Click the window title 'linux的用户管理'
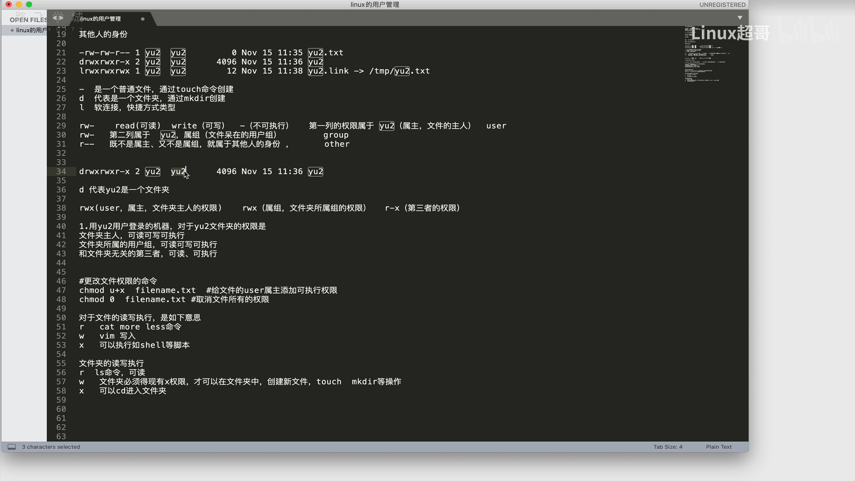The width and height of the screenshot is (855, 481). click(x=375, y=4)
